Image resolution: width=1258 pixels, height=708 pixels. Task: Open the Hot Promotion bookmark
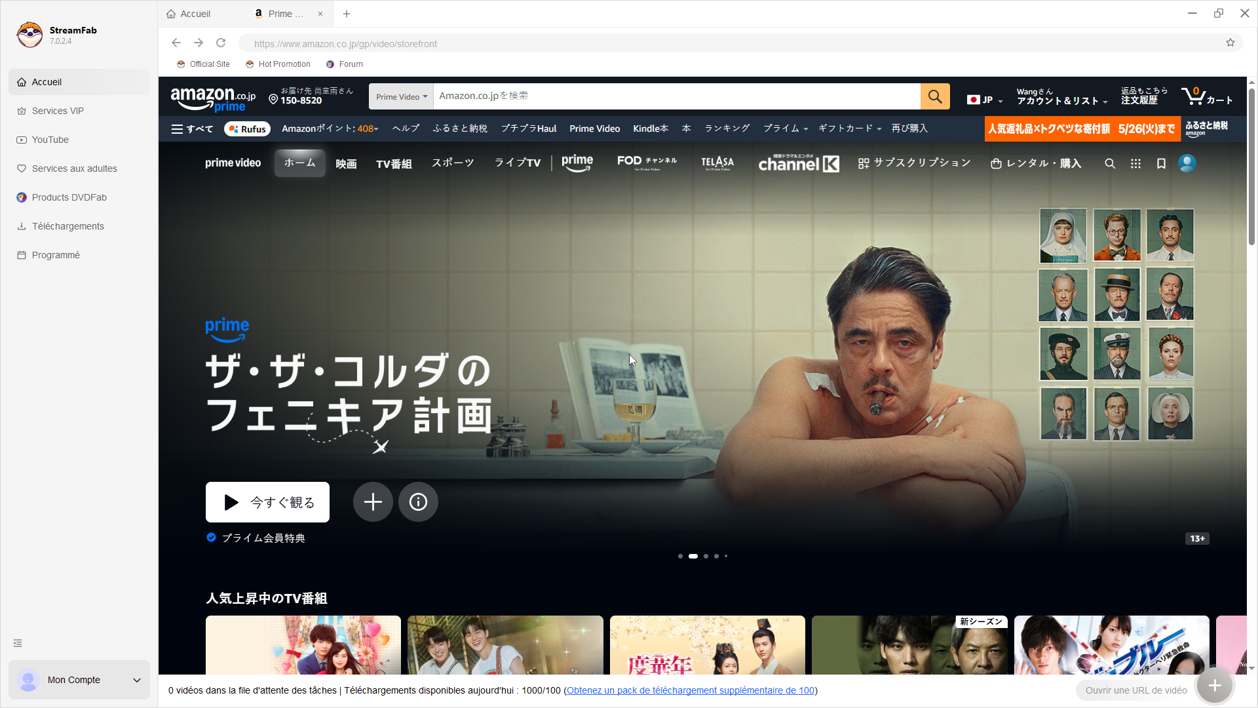(278, 64)
